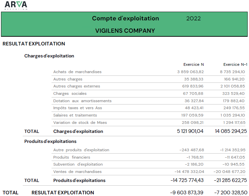Viewport: 249px width, 196px height.
Task: Click the Produits d'exploitations subsection heading
Action: [x=50, y=141]
